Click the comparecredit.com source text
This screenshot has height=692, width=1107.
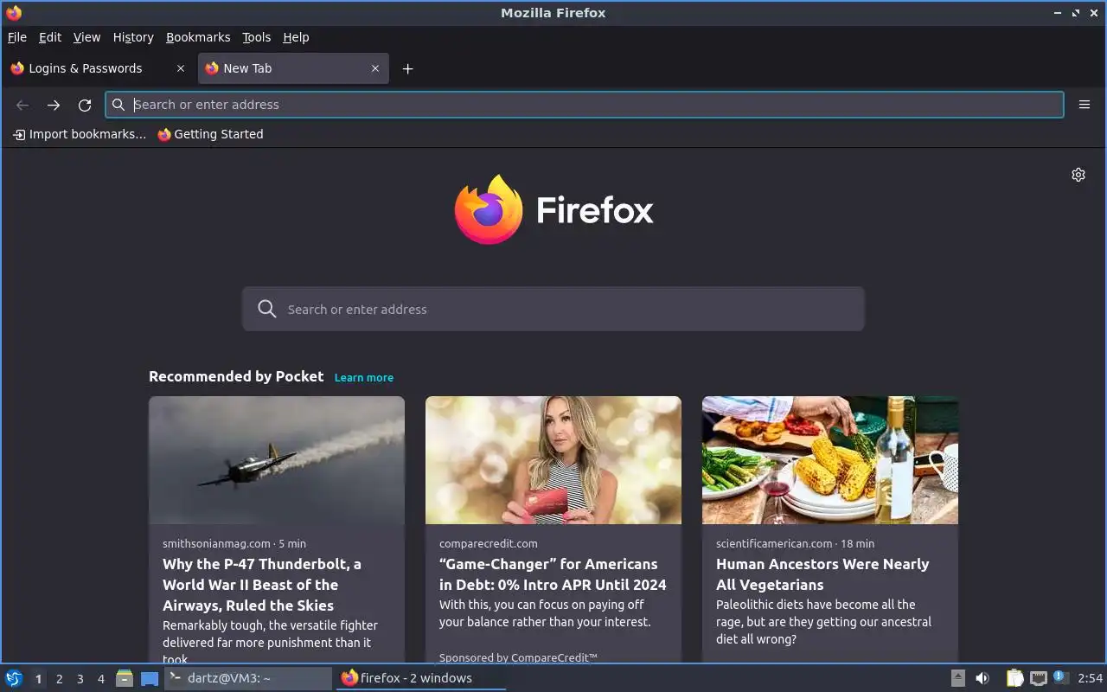coord(489,544)
